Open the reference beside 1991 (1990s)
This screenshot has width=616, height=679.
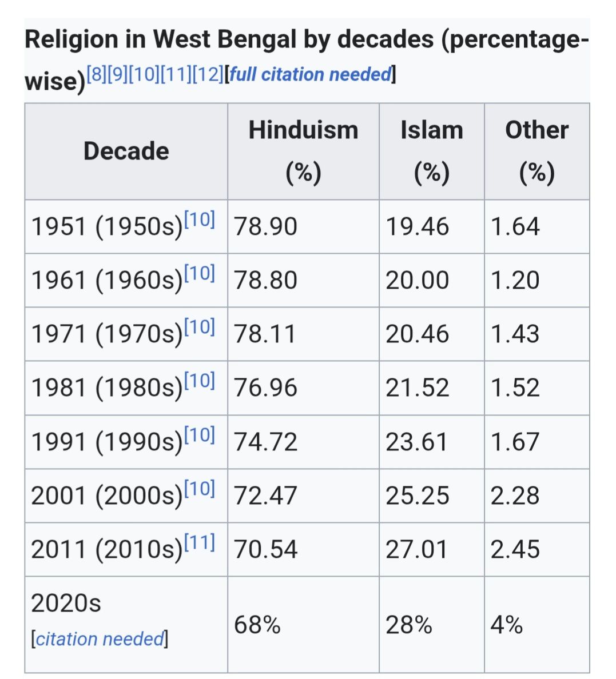point(200,434)
